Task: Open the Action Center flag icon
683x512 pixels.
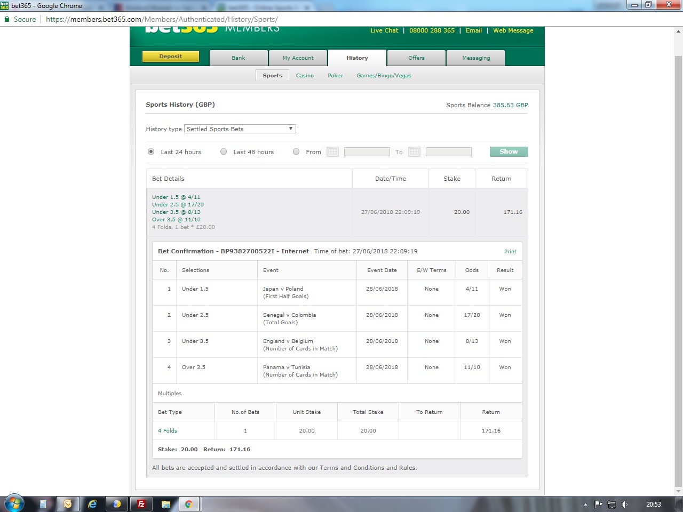Action: coord(598,504)
